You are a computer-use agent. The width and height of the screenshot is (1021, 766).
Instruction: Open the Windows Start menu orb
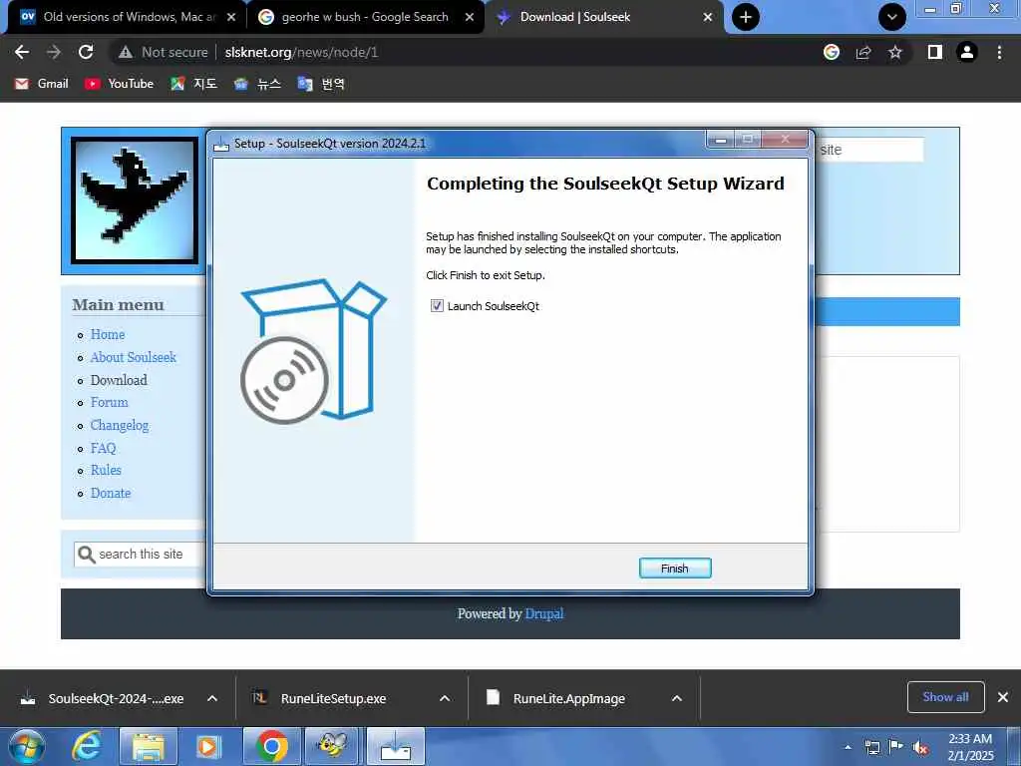coord(27,746)
